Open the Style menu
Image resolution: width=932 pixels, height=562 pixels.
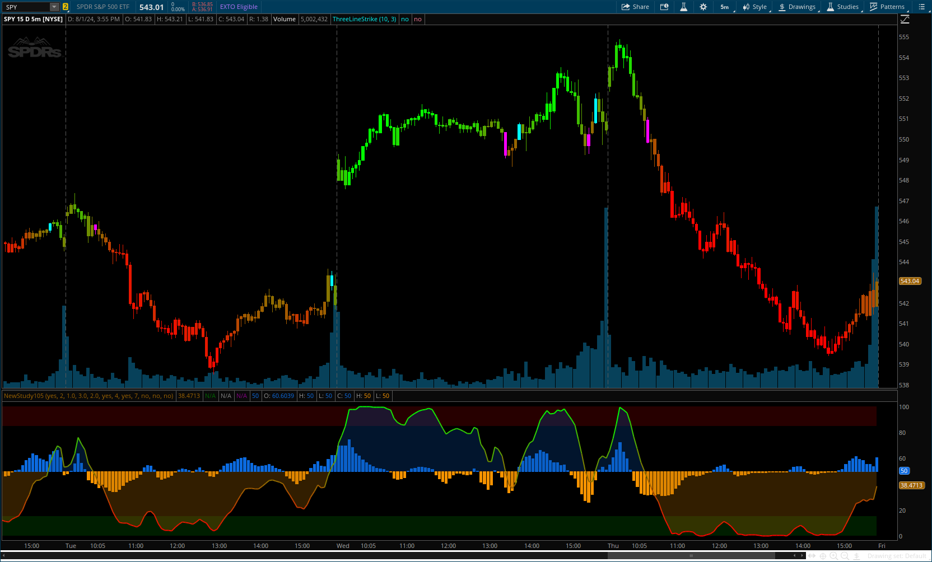(x=755, y=7)
